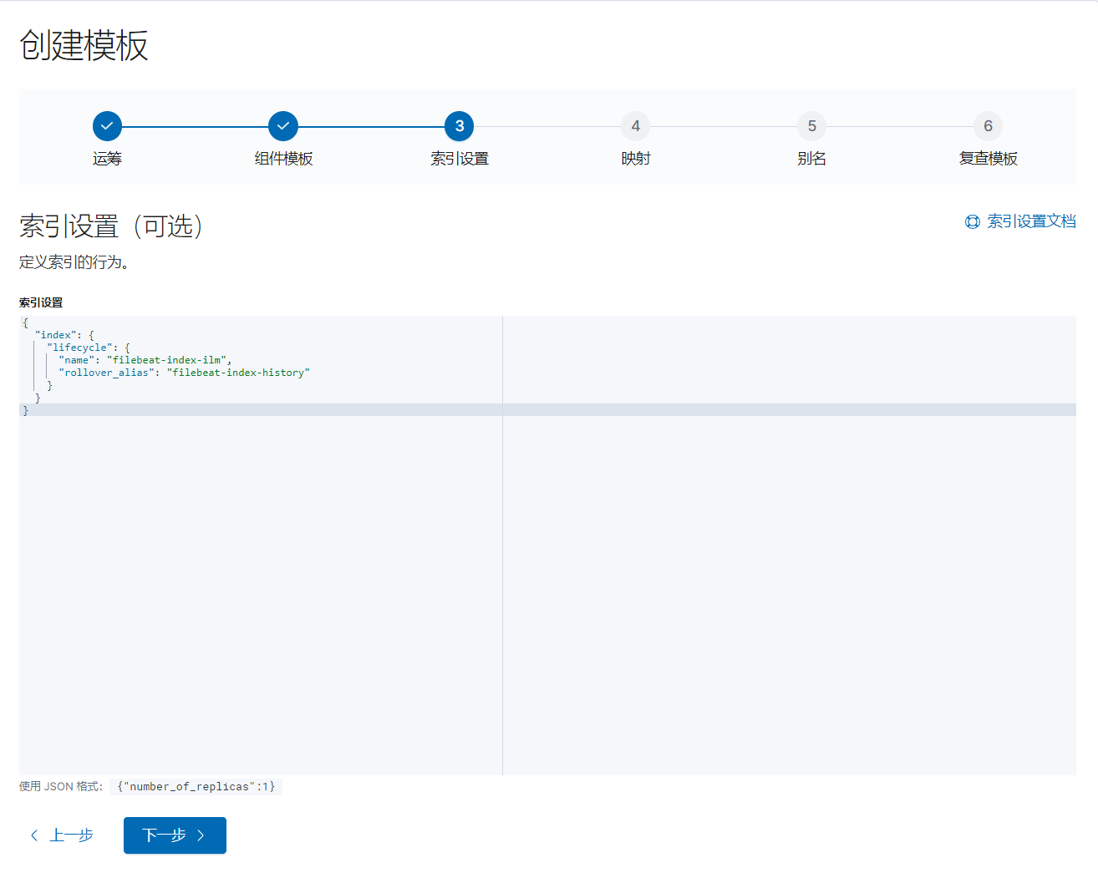Click the 使用 JSON 格式: hint text
Screen dimensions: 1098x873
(61, 786)
